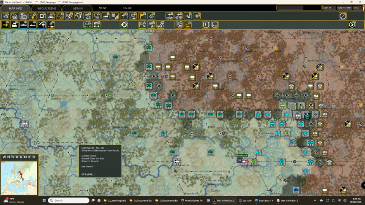Open Doc1.docx Word taskbar item
The width and height of the screenshot is (365, 205).
[264, 200]
